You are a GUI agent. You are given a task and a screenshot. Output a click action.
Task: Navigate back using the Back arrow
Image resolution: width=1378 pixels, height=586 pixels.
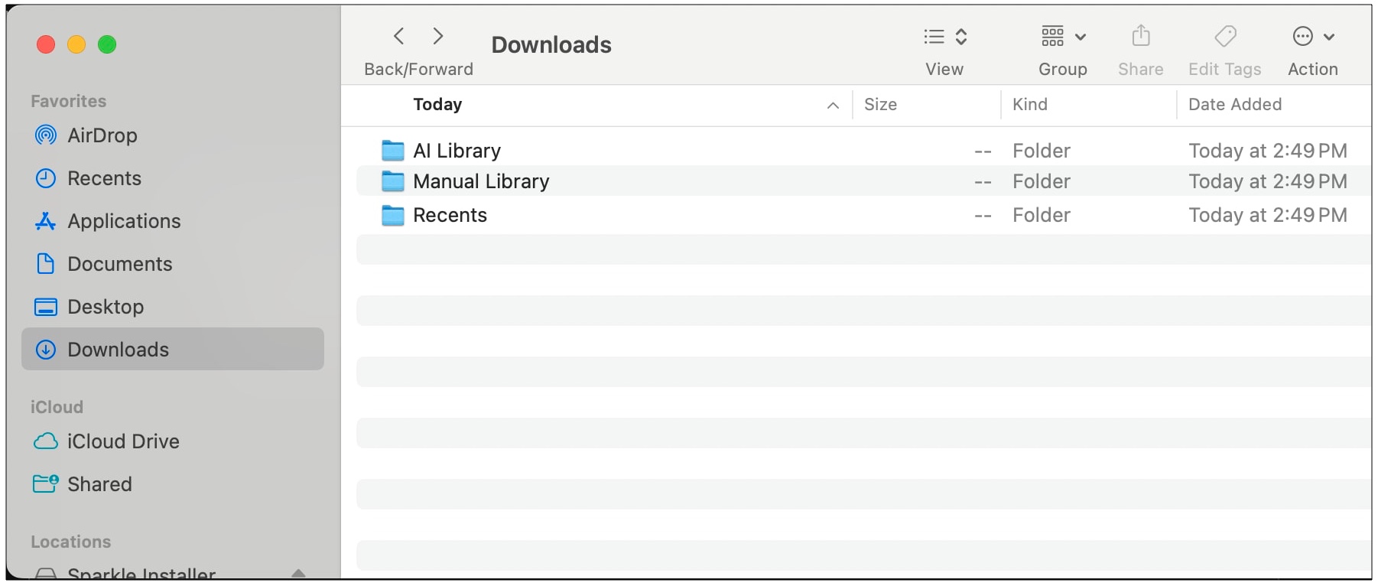click(x=398, y=35)
